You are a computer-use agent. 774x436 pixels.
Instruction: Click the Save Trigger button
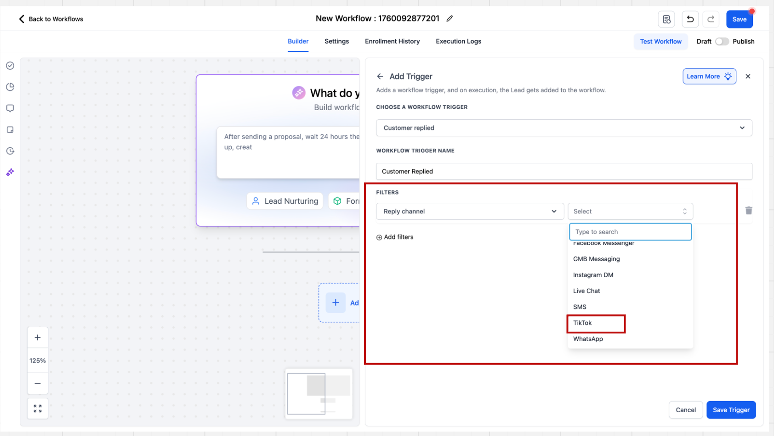click(x=731, y=410)
